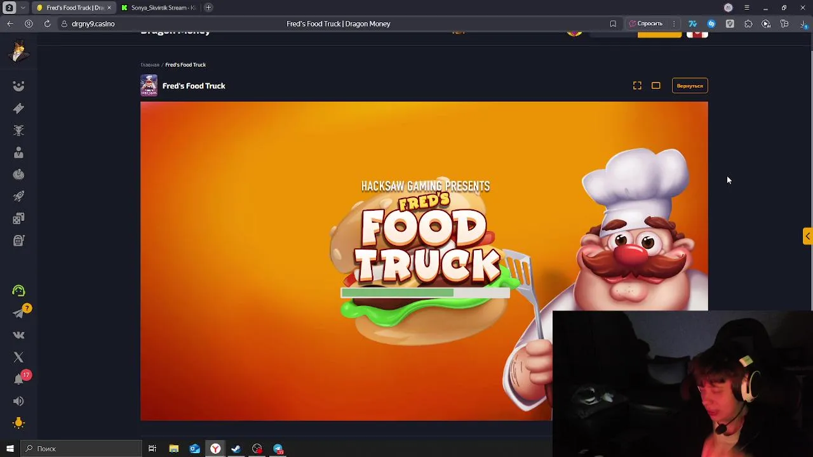Open the tab group counter showing 2
Image resolution: width=813 pixels, height=457 pixels.
coord(10,8)
